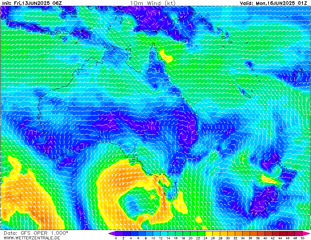The width and height of the screenshot is (311, 240).
Task: Pick the orange swatch between 32 and 34
Action: tap(239, 234)
